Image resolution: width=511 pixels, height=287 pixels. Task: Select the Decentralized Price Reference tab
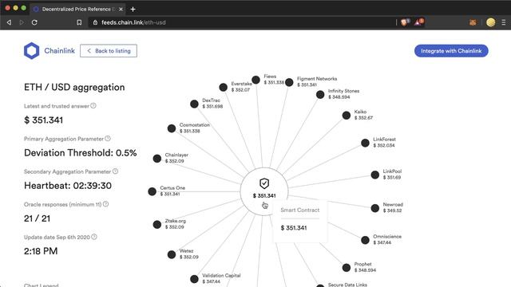point(78,9)
